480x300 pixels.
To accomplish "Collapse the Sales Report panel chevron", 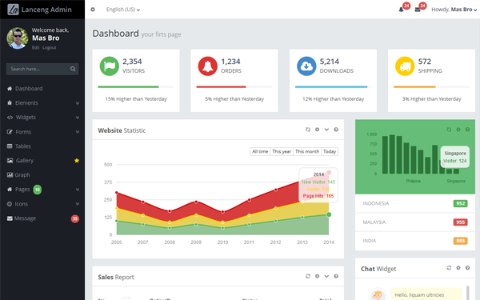I will pos(326,276).
